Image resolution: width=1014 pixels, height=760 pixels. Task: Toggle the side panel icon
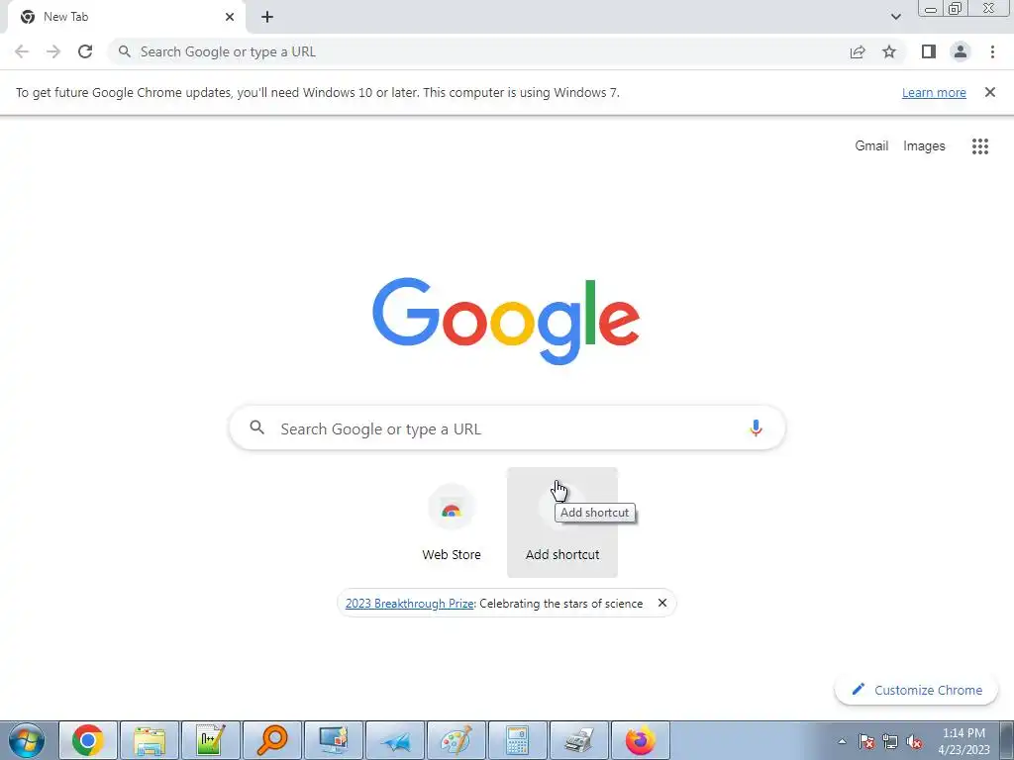929,51
